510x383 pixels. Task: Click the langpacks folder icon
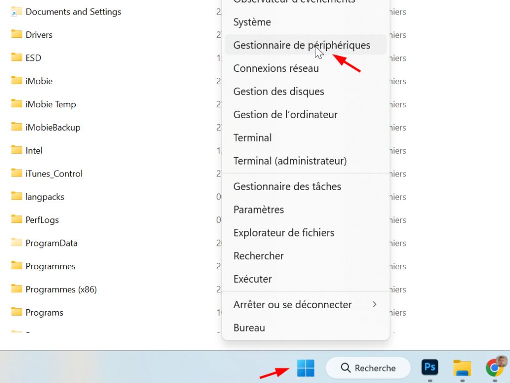point(16,196)
